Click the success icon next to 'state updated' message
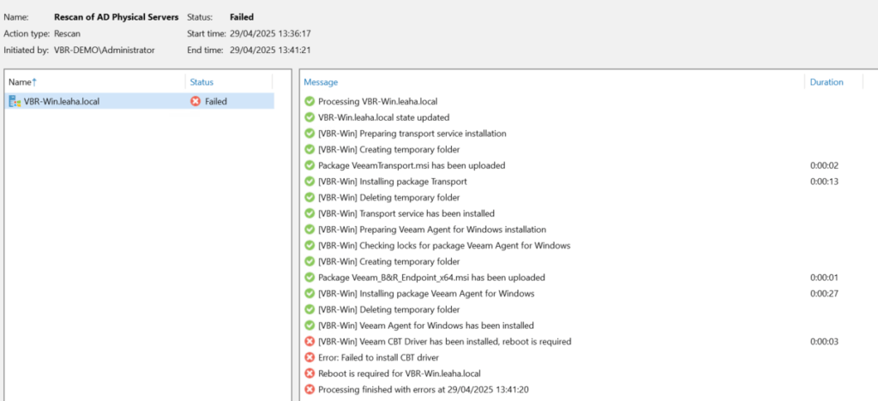Image resolution: width=878 pixels, height=401 pixels. coord(309,117)
